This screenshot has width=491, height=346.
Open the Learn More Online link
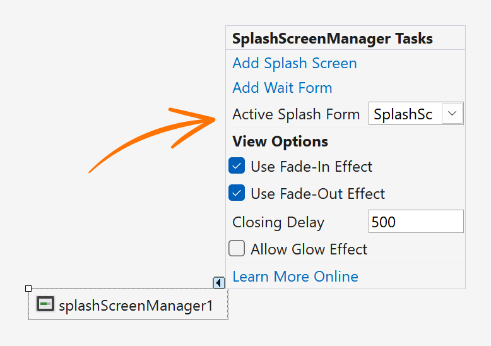pos(295,277)
